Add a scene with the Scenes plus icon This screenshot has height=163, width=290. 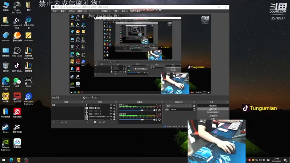tap(53, 122)
